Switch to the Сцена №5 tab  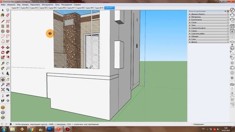(x=52, y=8)
